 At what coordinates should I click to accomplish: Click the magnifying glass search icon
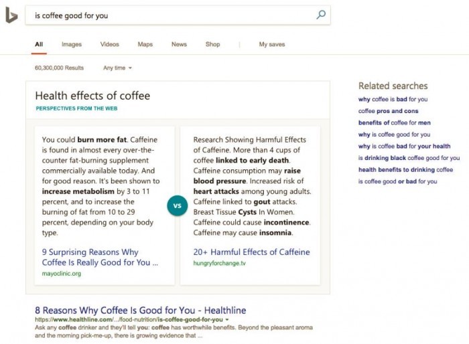coord(321,15)
